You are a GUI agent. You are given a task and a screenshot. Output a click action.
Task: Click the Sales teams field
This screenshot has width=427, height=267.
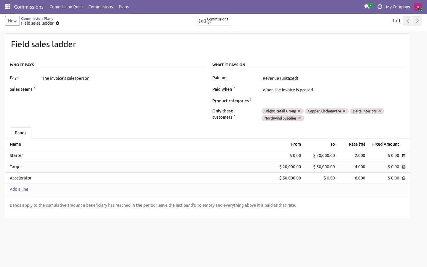tap(122, 90)
